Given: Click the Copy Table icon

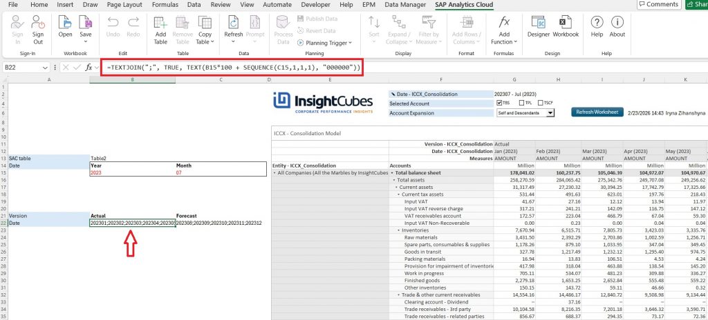Looking at the screenshot, I should (205, 23).
